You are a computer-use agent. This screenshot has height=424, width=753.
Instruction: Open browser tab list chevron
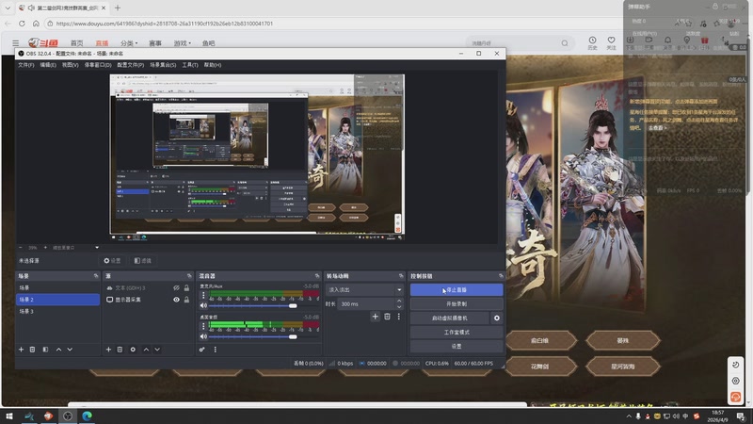pyautogui.click(x=8, y=8)
